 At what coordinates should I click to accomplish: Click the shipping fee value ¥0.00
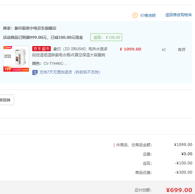tap(187, 154)
